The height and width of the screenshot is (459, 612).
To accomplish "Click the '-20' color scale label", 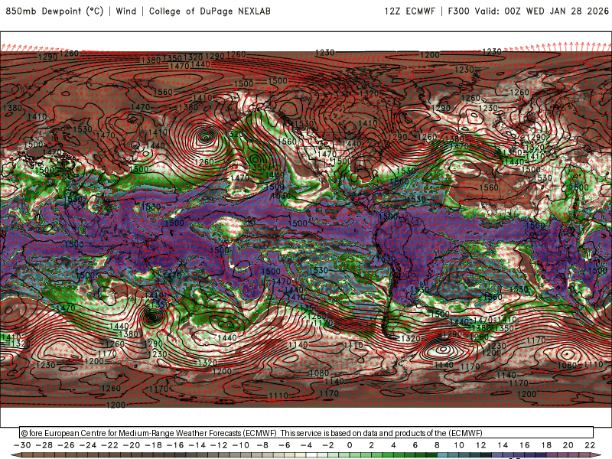I will 132,445.
